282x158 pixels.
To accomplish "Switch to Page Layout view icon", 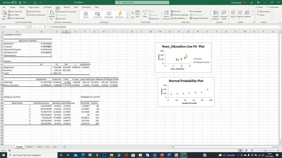I will 246,151.
